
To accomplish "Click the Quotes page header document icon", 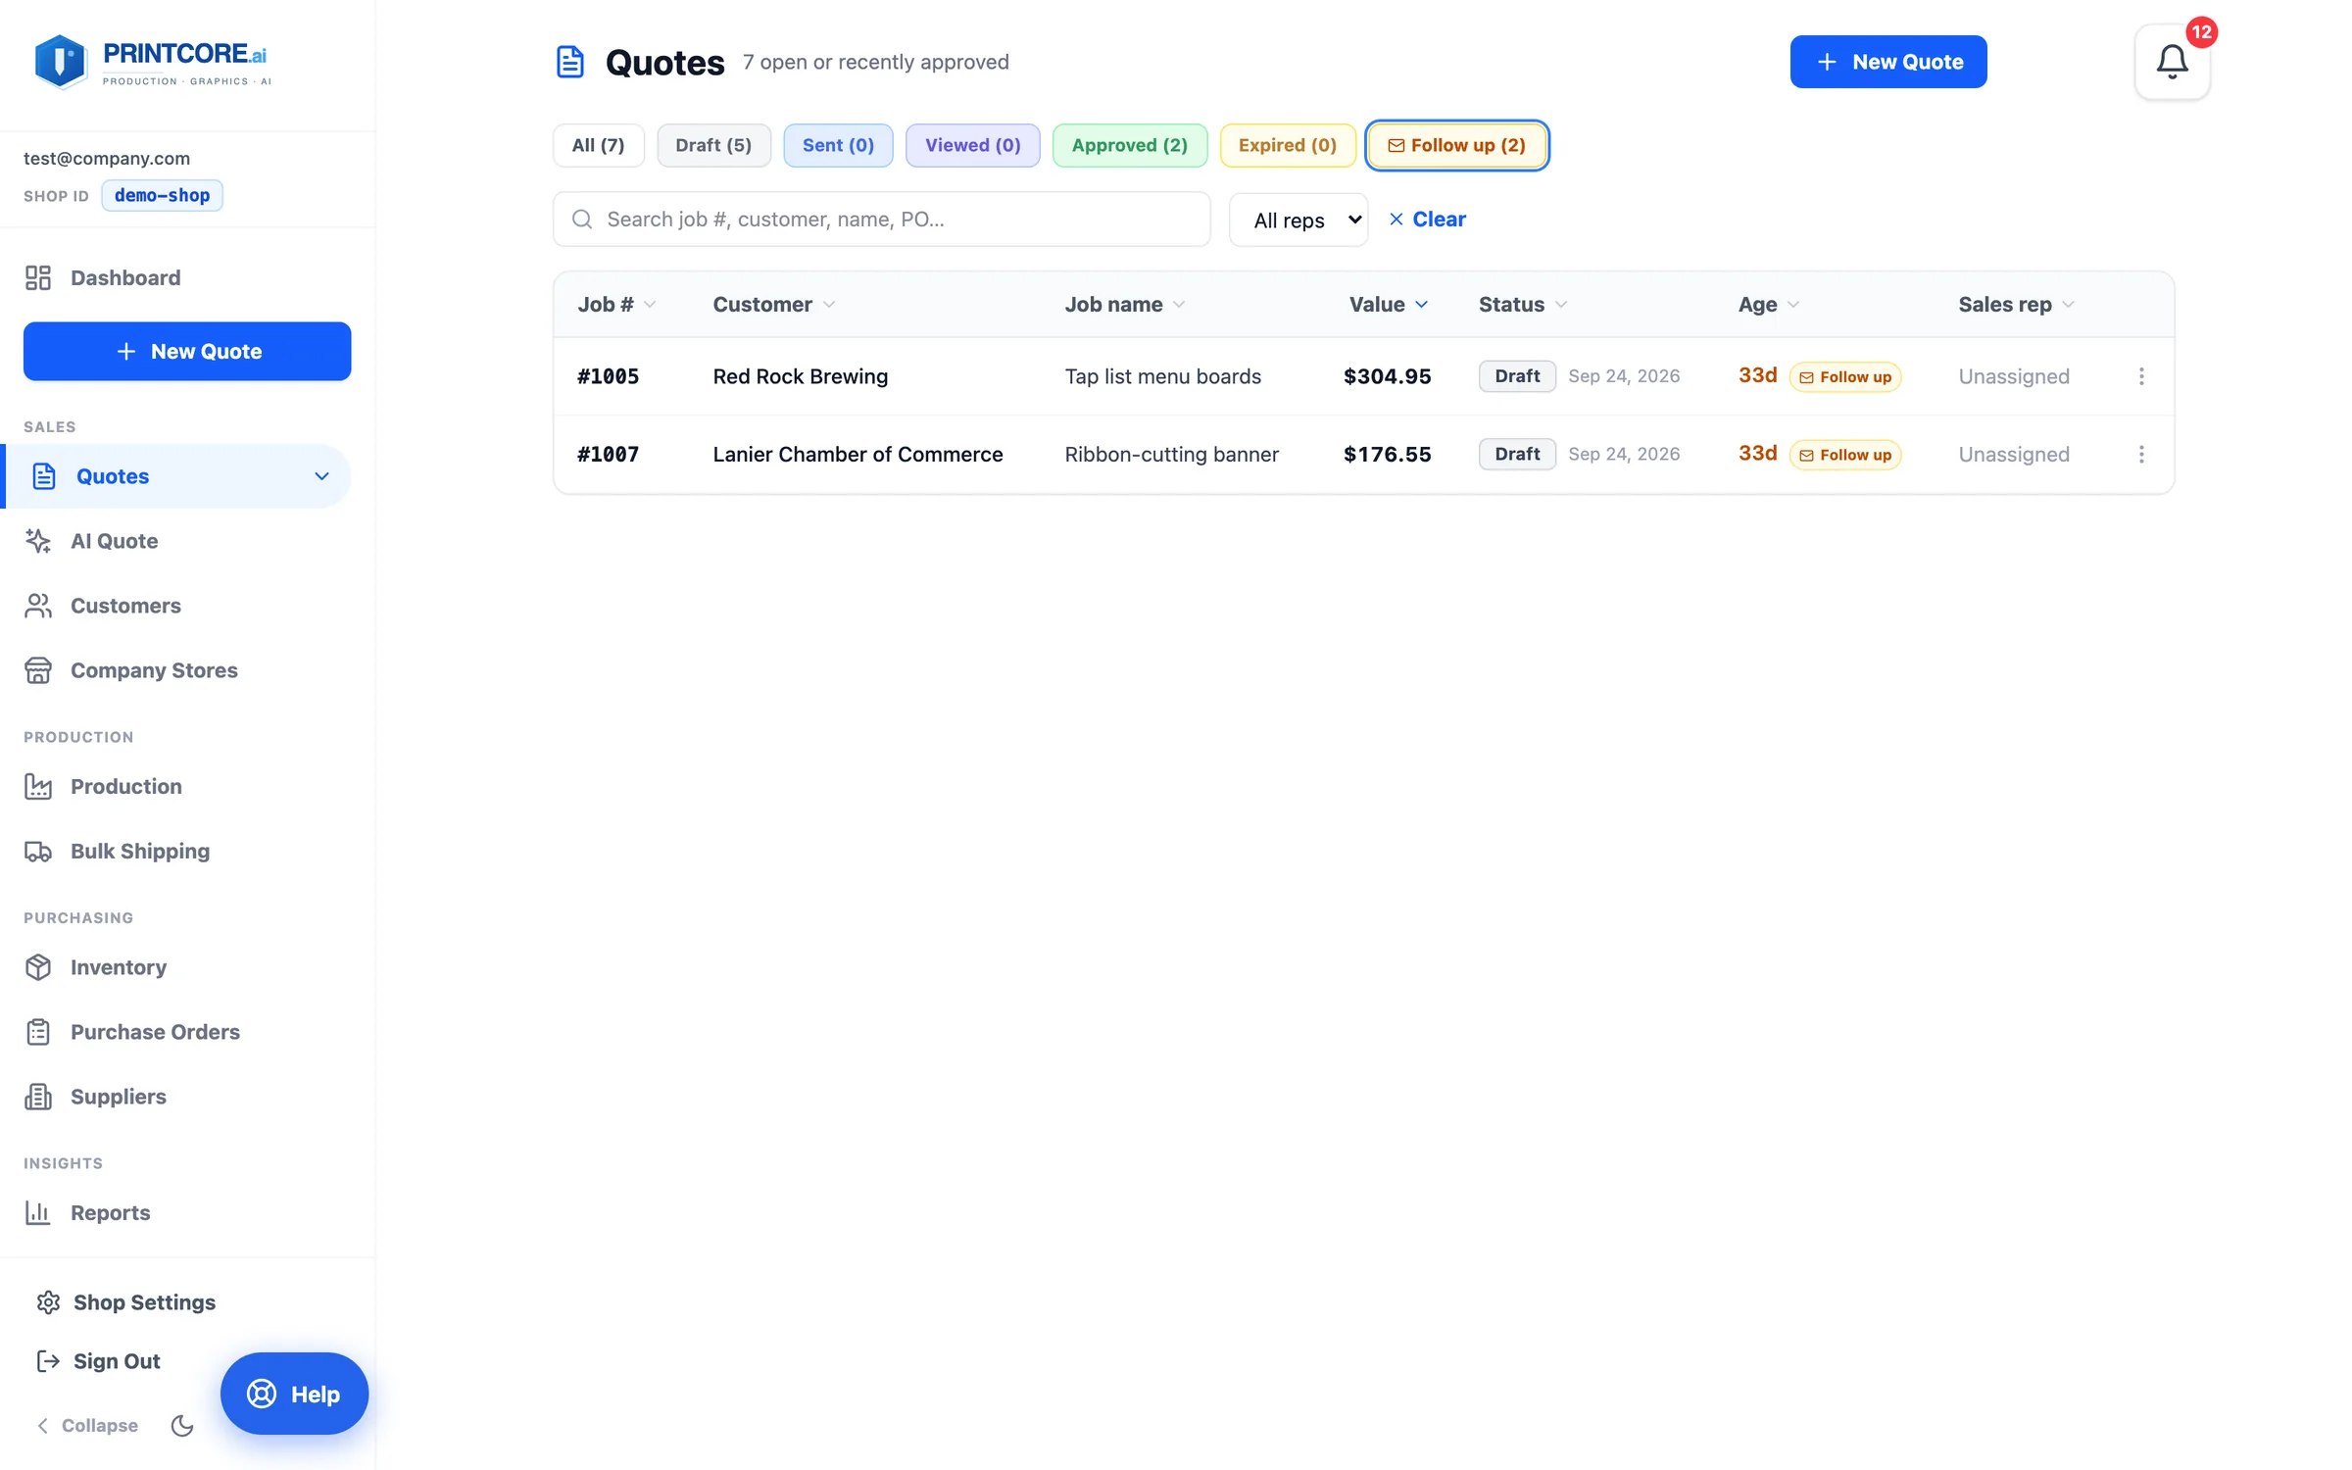I will (x=570, y=62).
